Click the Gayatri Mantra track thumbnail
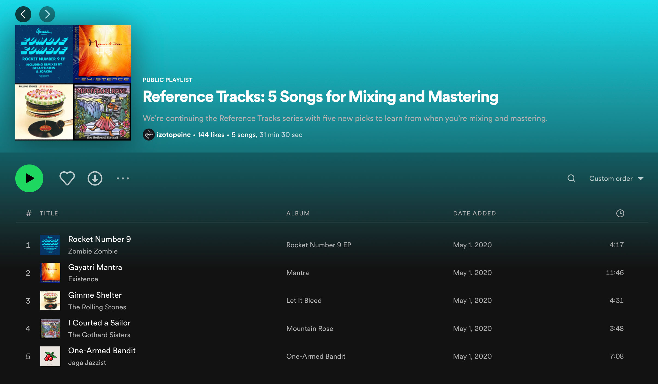This screenshot has height=384, width=658. tap(50, 273)
